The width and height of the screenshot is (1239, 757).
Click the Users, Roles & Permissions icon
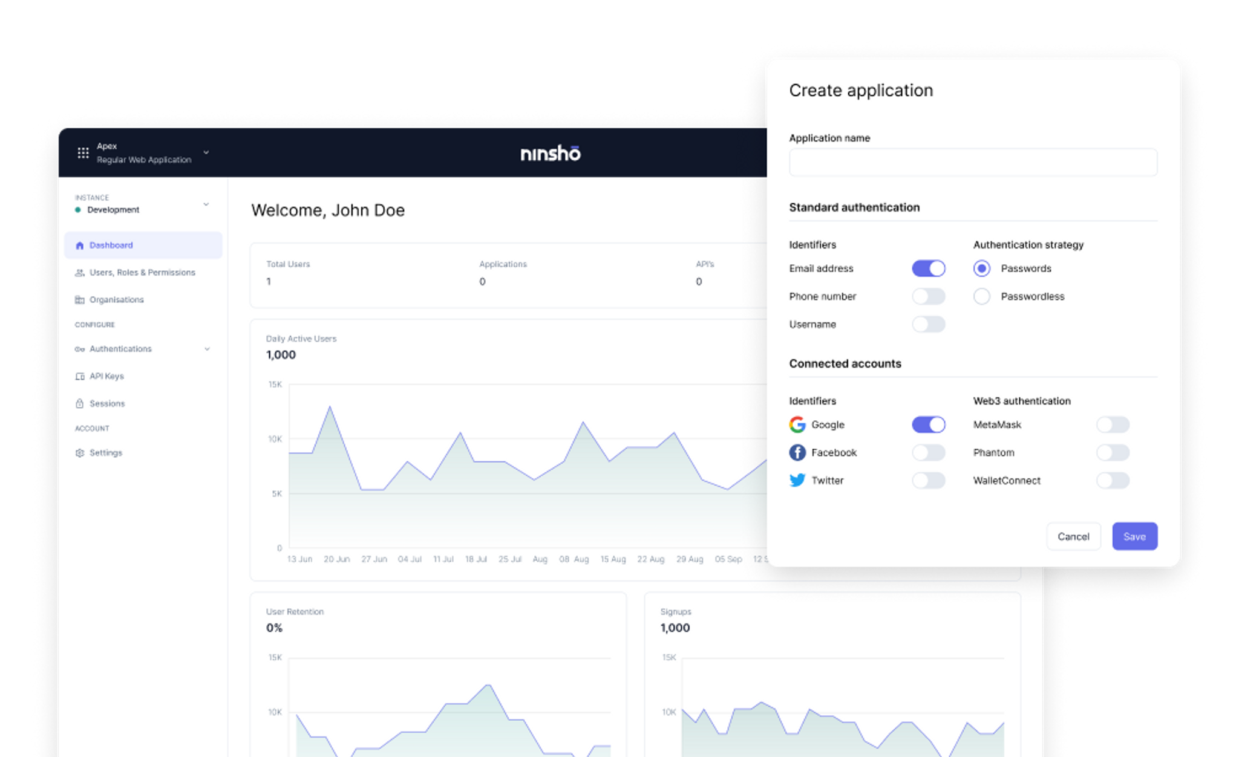click(79, 273)
